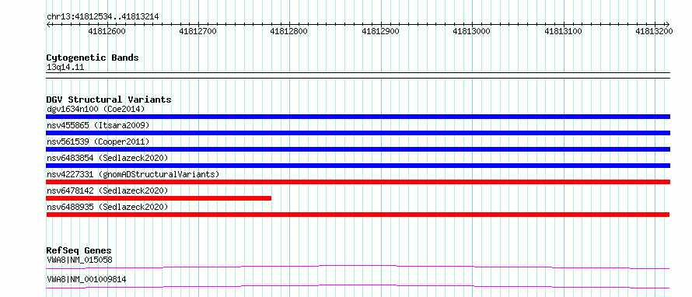Click the 41812900 ruler tick label
692x297 pixels.
[380, 31]
